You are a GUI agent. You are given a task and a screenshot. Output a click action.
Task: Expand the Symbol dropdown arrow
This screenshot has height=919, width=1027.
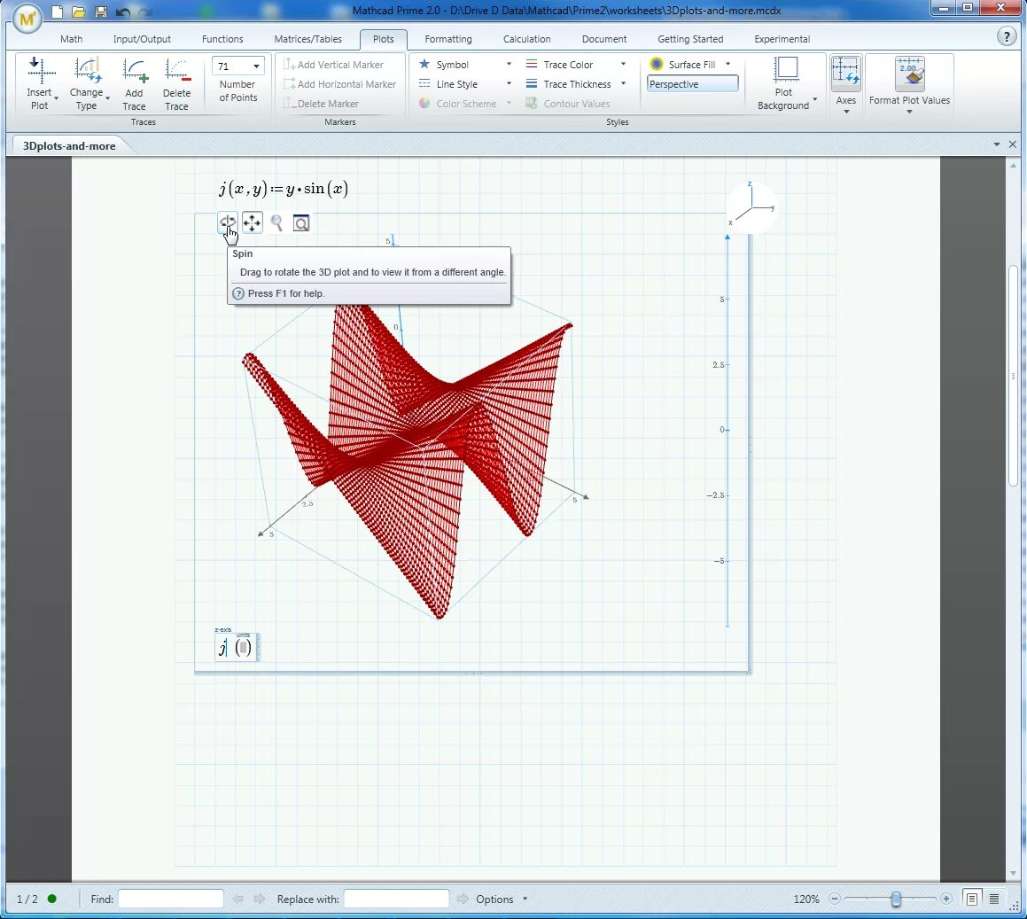509,64
